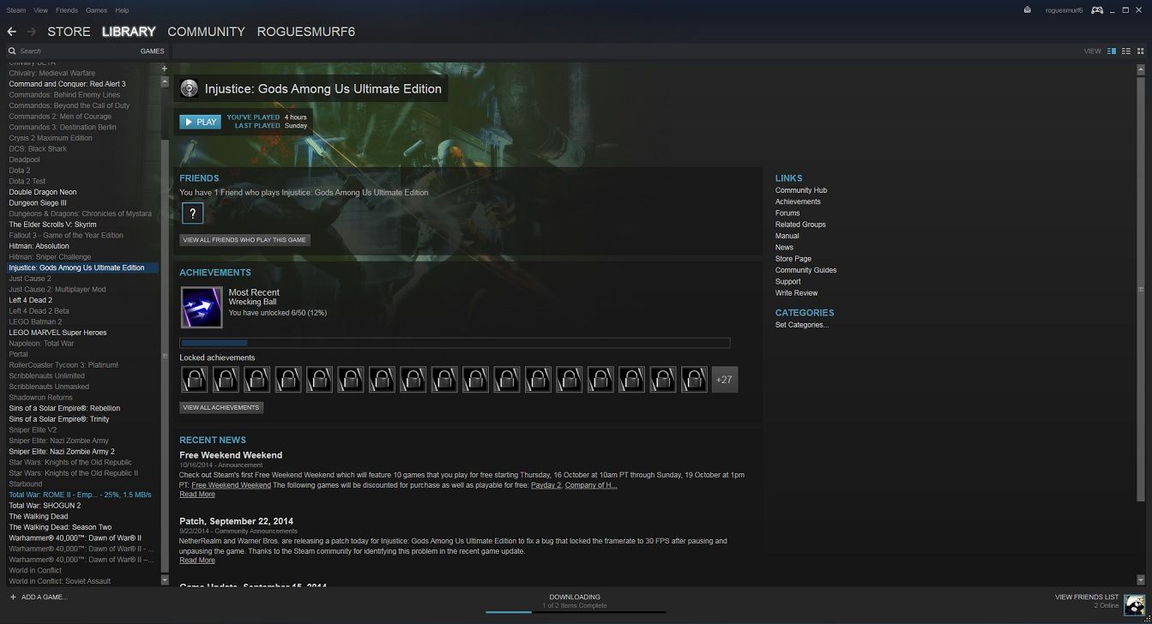Click the plus expander above game list scrollbar

[x=165, y=67]
